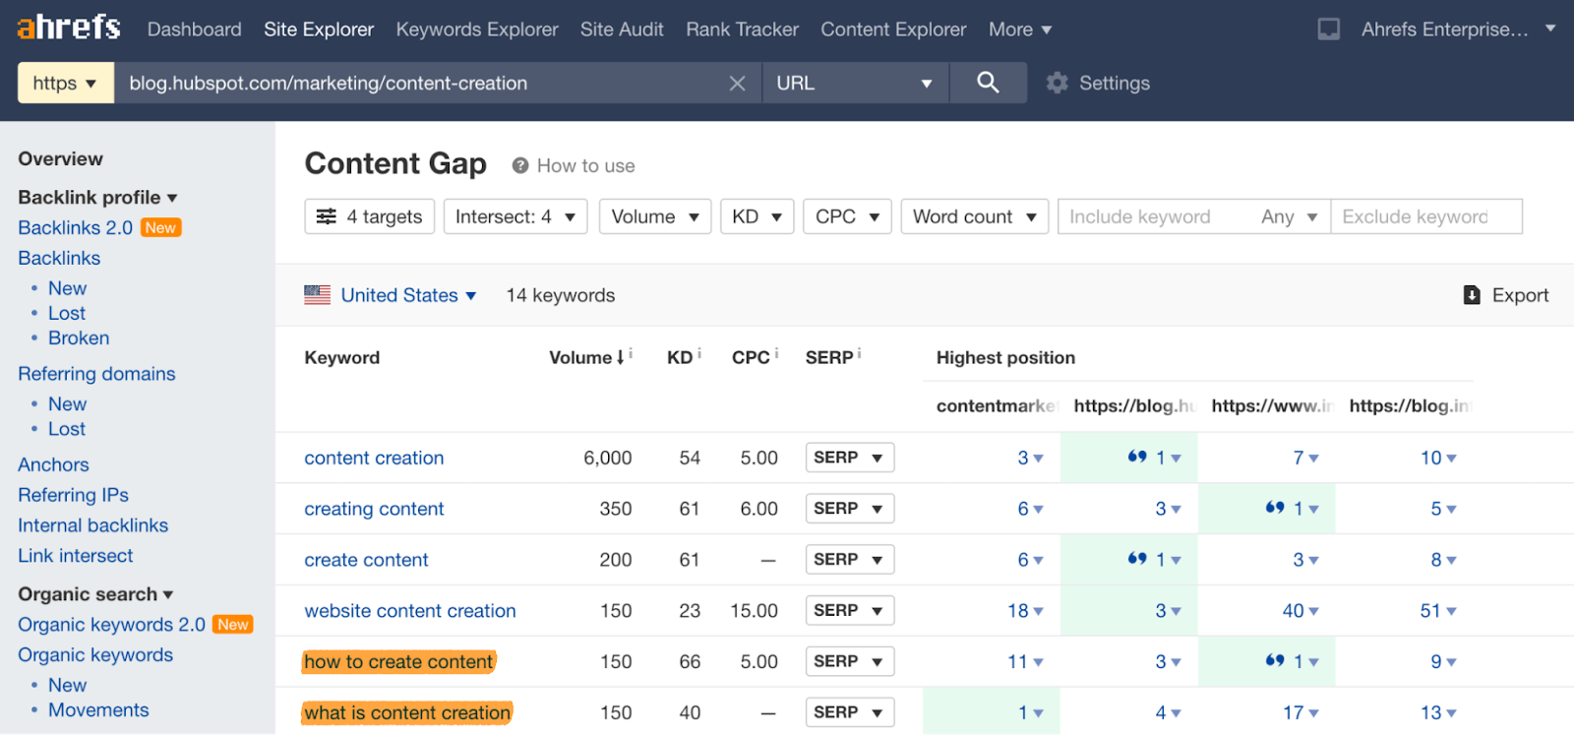Open the Site Audit menu item
1574x735 pixels.
[x=621, y=30]
